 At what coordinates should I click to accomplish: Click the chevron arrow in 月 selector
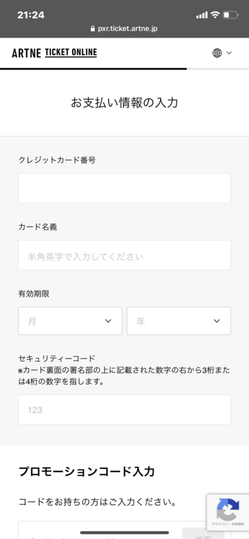point(108,321)
